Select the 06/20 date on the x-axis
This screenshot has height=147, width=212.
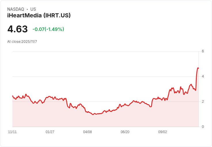(125, 132)
